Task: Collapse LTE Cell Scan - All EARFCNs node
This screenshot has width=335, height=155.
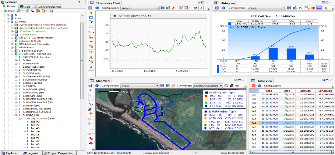Action: pyautogui.click(x=12, y=54)
